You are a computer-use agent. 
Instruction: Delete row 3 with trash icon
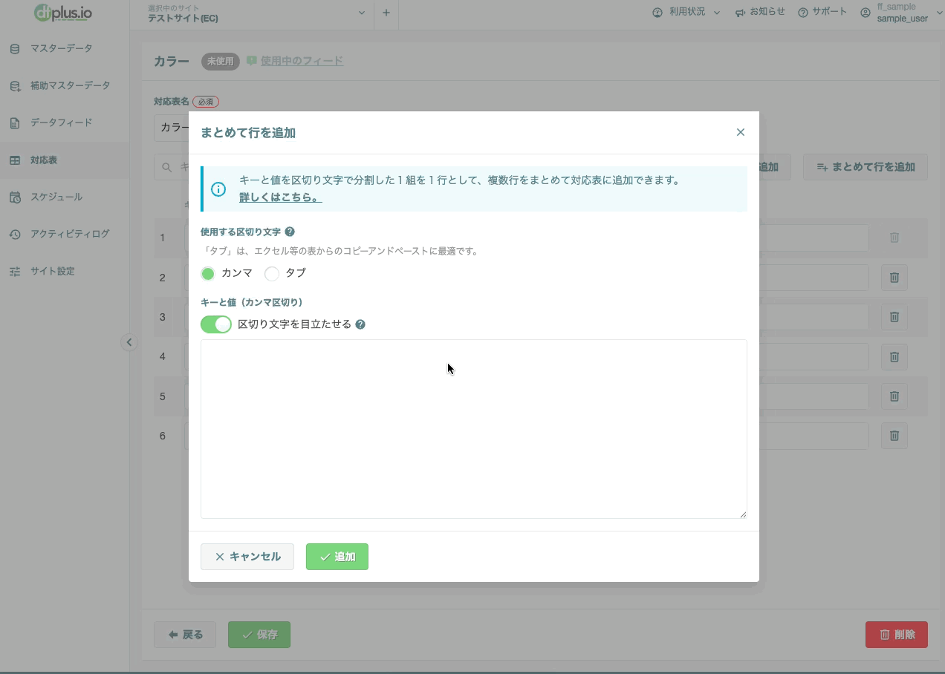(894, 317)
